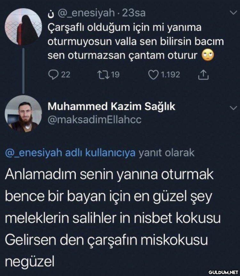Select the reply text starting with Anlamadım
The height and width of the screenshot is (276, 240).
[113, 218]
